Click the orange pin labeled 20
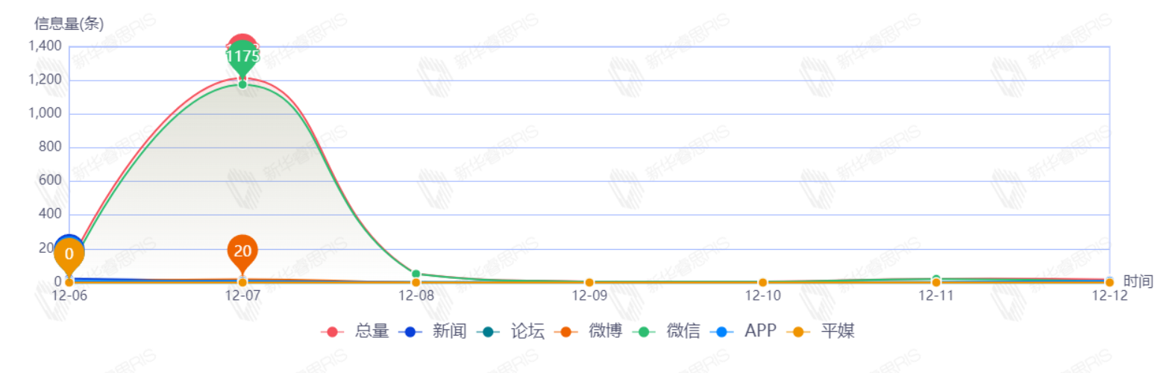The height and width of the screenshot is (373, 1175). [x=242, y=252]
